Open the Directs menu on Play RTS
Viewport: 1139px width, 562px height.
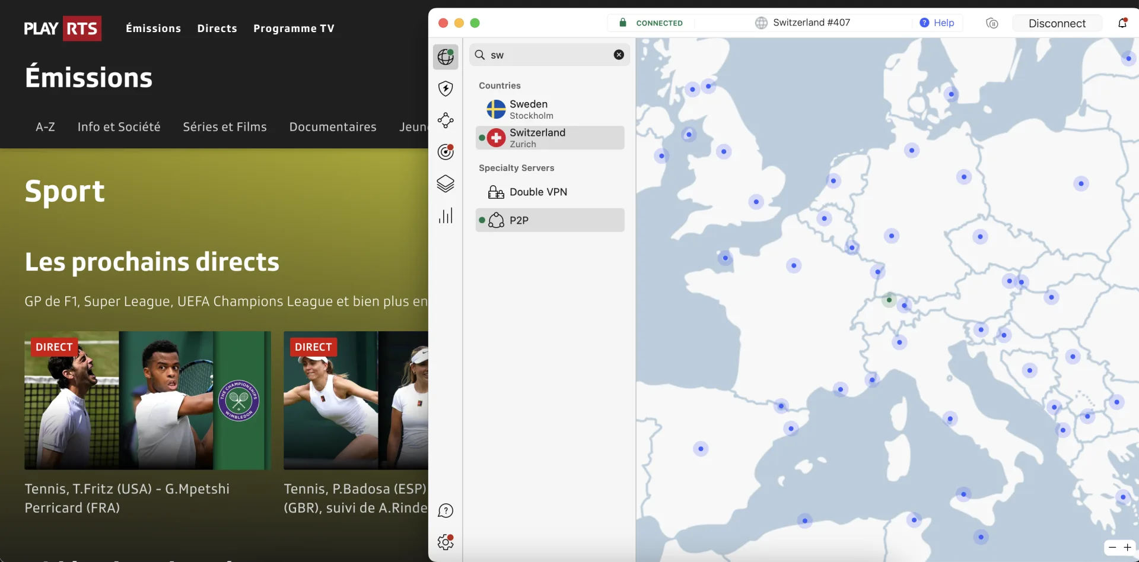point(217,28)
